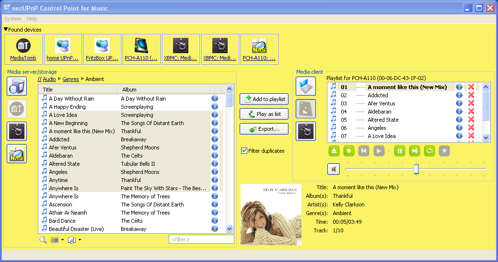The width and height of the screenshot is (498, 262).
Task: Select the home UPnP device
Action: 63,49
